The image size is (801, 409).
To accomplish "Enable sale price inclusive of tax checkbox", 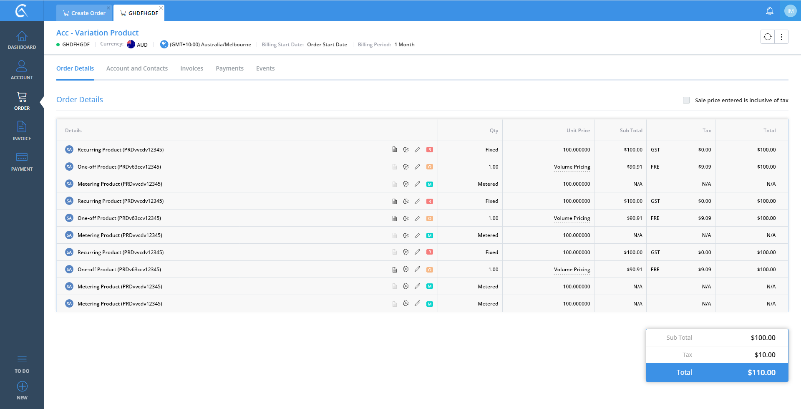I will (686, 100).
